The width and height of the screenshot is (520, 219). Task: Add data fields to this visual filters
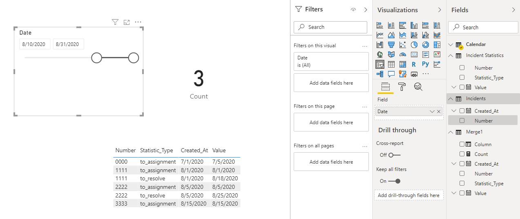tap(331, 83)
